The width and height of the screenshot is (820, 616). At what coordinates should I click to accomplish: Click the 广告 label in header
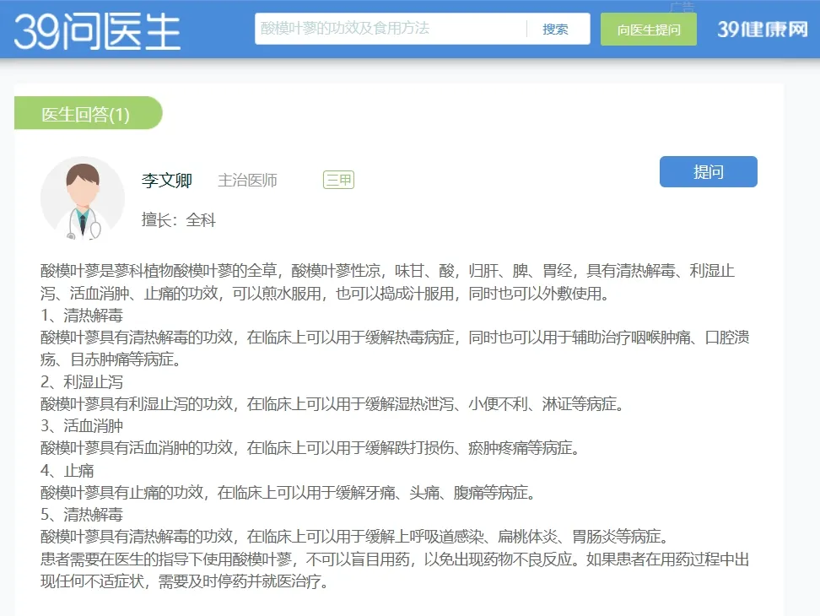pyautogui.click(x=681, y=7)
